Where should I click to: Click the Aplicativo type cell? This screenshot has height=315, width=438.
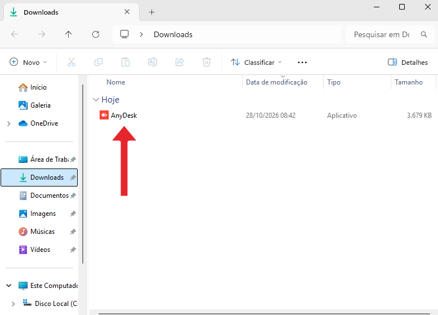click(342, 116)
